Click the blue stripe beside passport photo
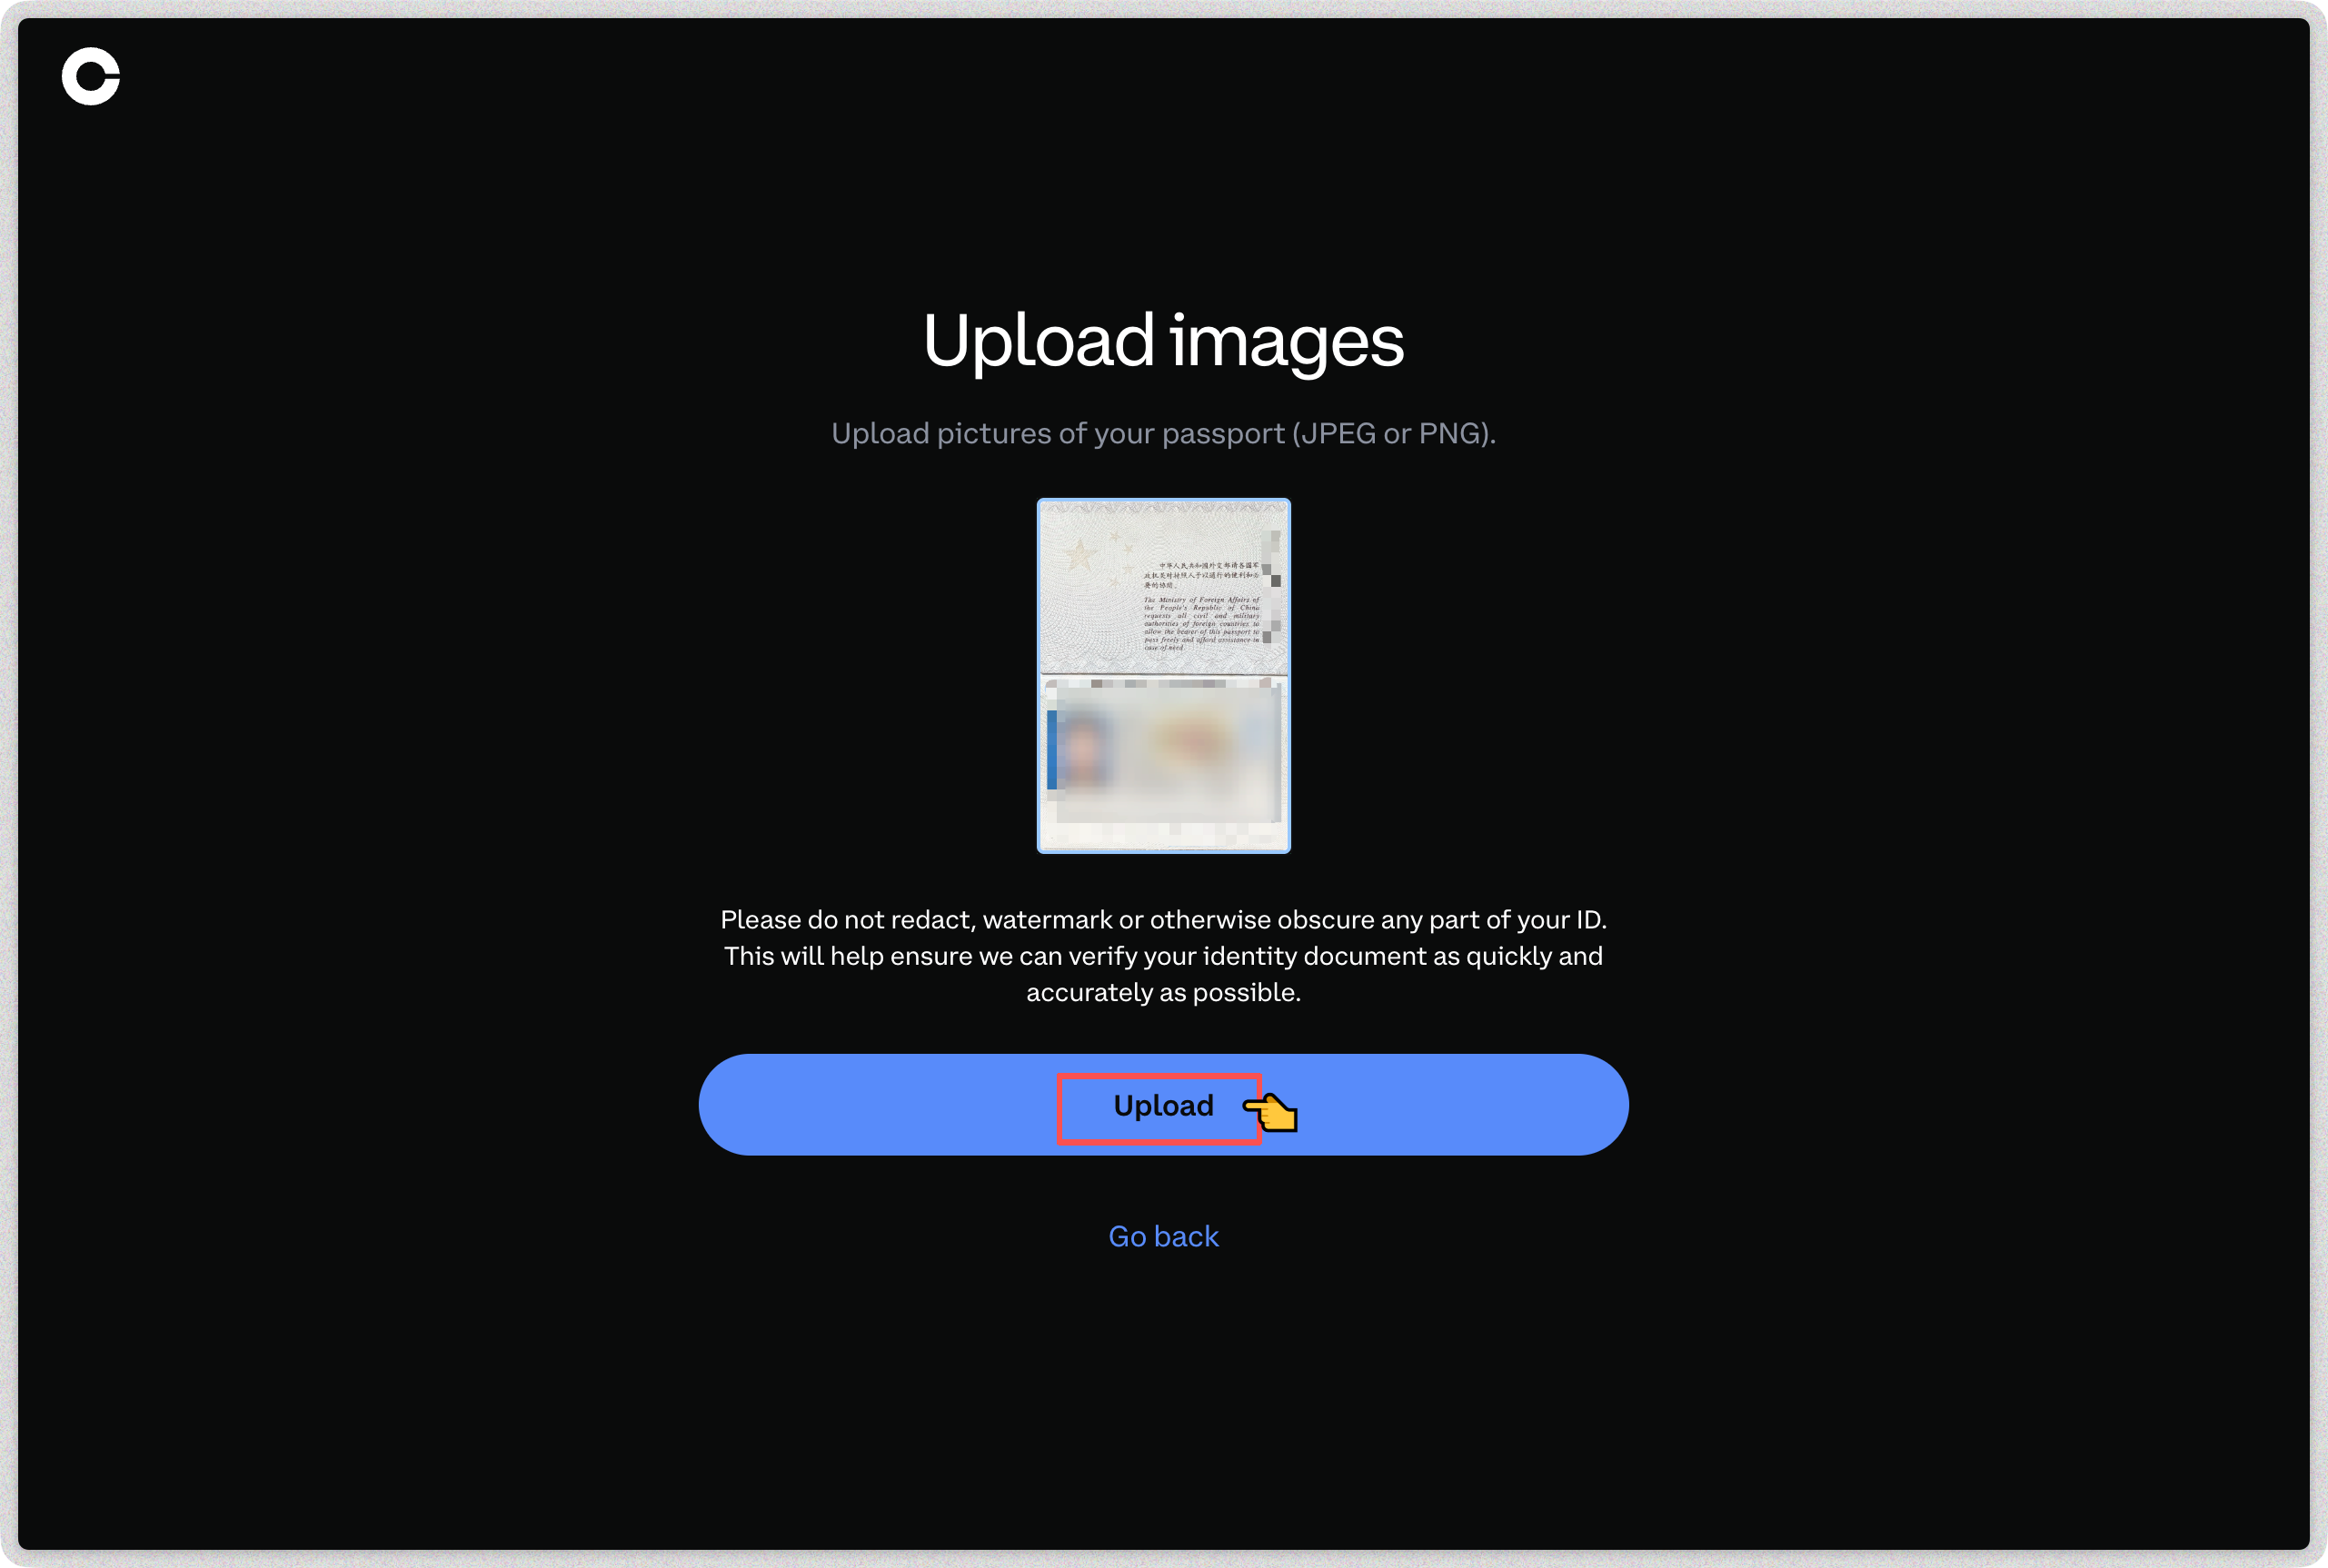The image size is (2328, 1568). tap(1051, 749)
